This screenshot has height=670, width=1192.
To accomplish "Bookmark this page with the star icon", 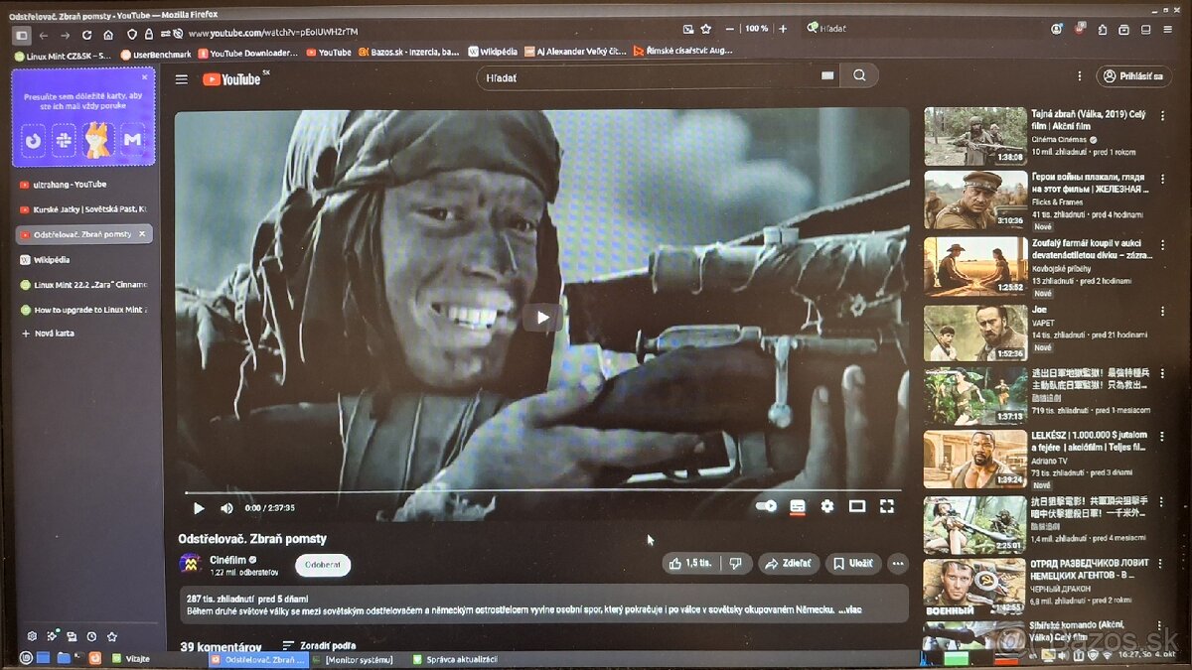I will (706, 29).
